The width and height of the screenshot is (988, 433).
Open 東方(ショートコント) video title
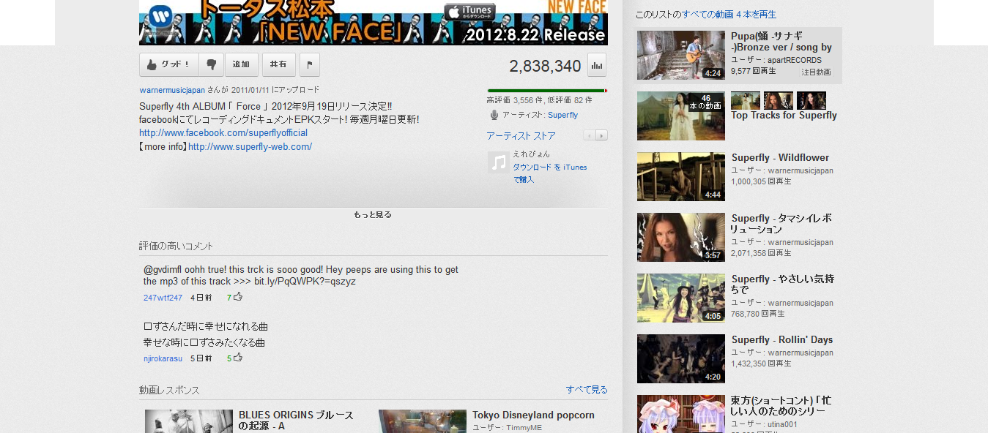point(781,406)
